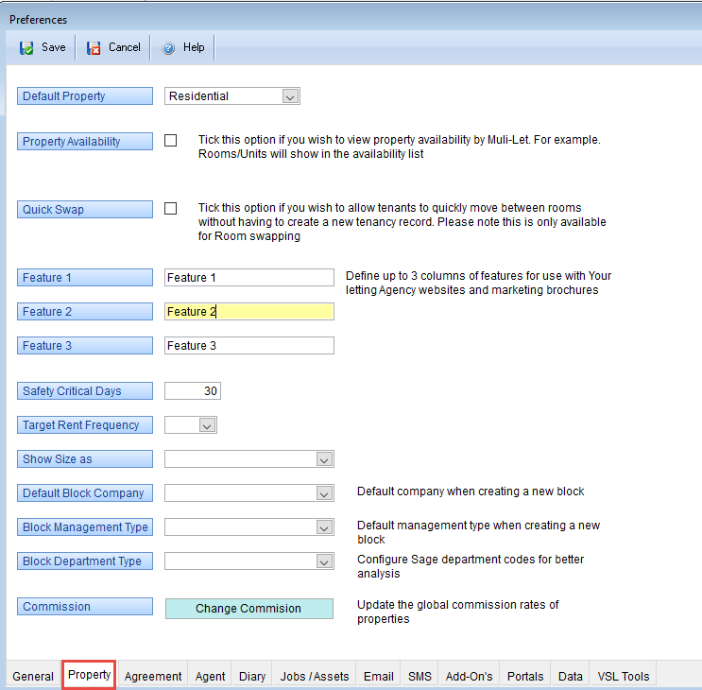Viewport: 702px width, 690px height.
Task: Click the 'Default management type' description text
Action: (x=479, y=532)
